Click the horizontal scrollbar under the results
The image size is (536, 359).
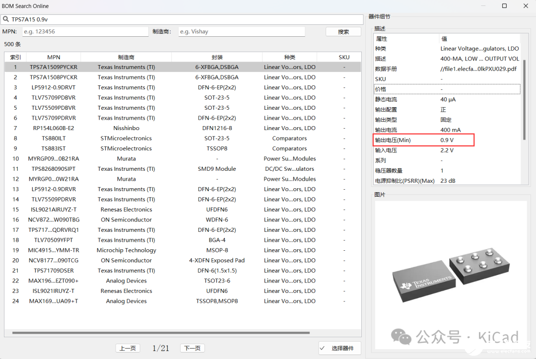(x=161, y=332)
